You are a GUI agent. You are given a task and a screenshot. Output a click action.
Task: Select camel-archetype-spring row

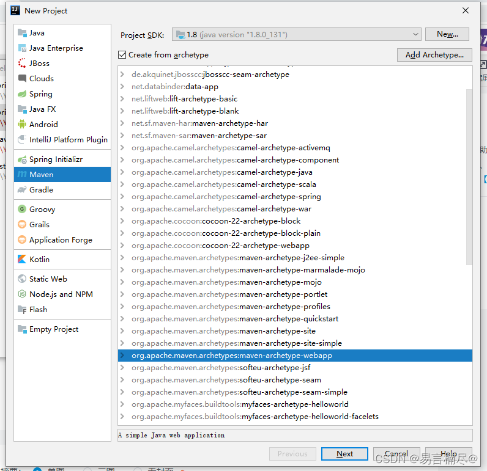pyautogui.click(x=295, y=197)
